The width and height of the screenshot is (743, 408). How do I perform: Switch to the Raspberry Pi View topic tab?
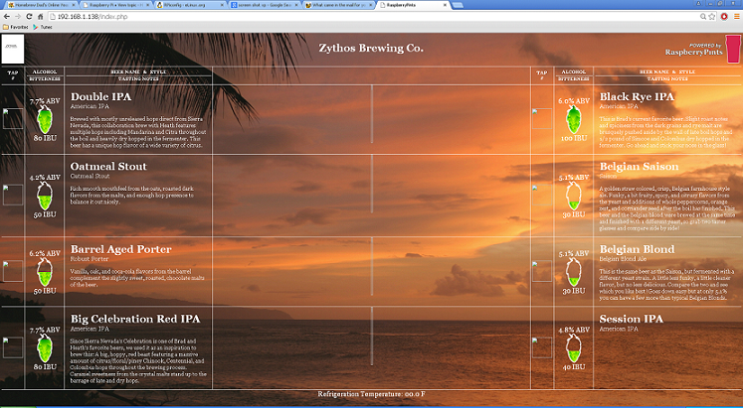pyautogui.click(x=114, y=5)
